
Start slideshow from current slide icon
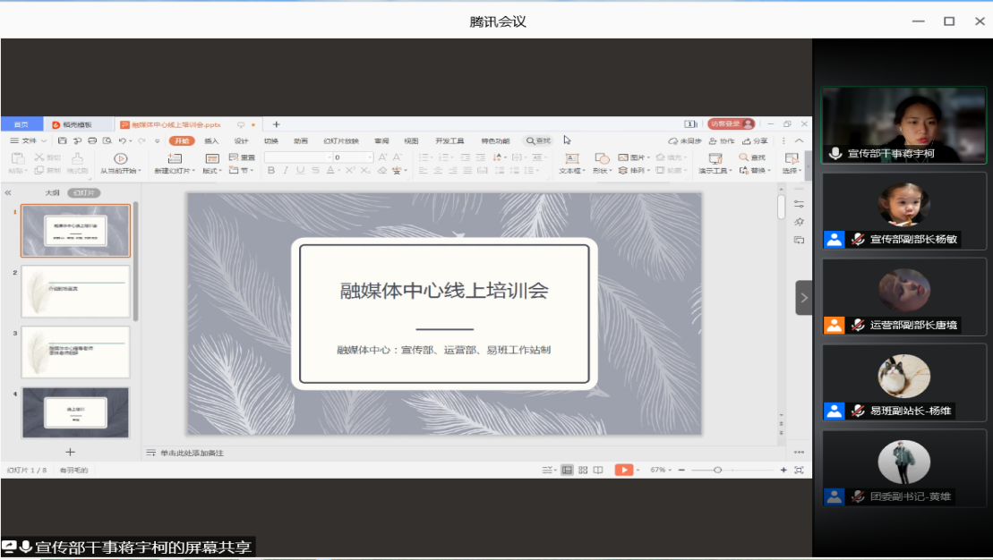point(120,158)
